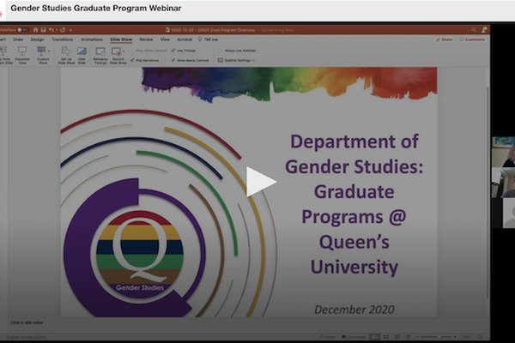Click the zoom out minus button
The height and width of the screenshot is (343, 515).
tap(417, 337)
